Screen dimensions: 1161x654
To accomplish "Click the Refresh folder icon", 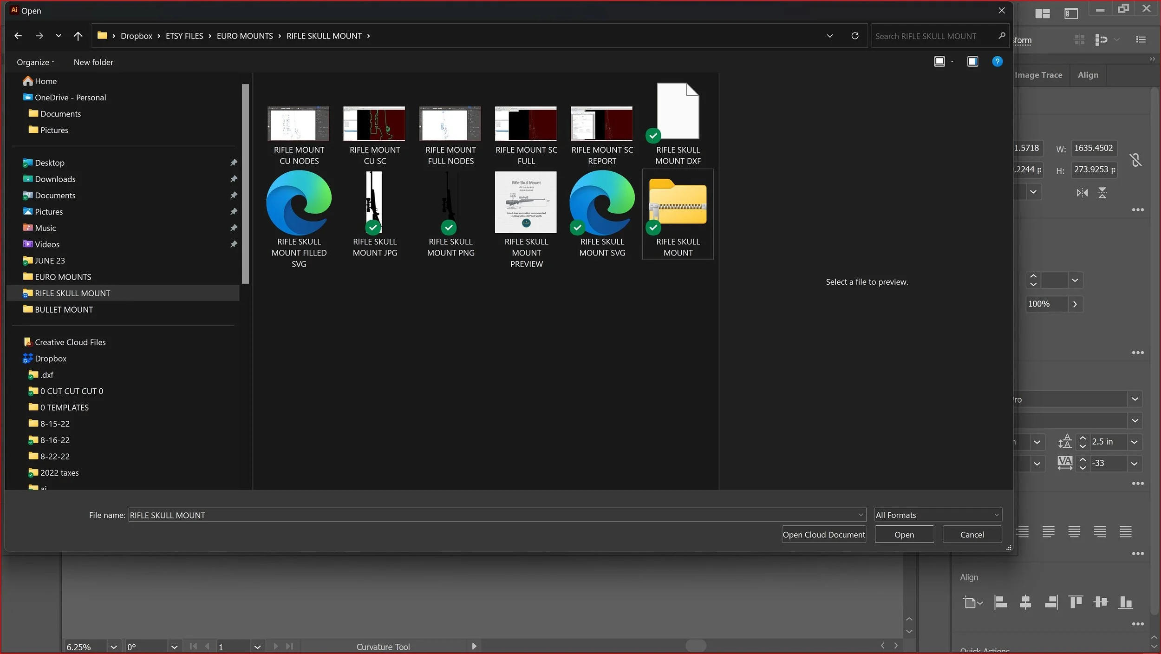I will click(854, 36).
